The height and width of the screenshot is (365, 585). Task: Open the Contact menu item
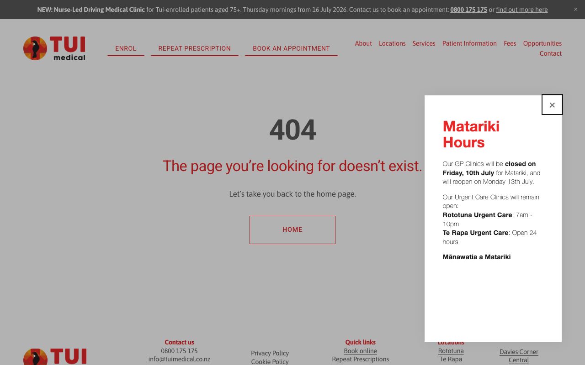coord(551,53)
